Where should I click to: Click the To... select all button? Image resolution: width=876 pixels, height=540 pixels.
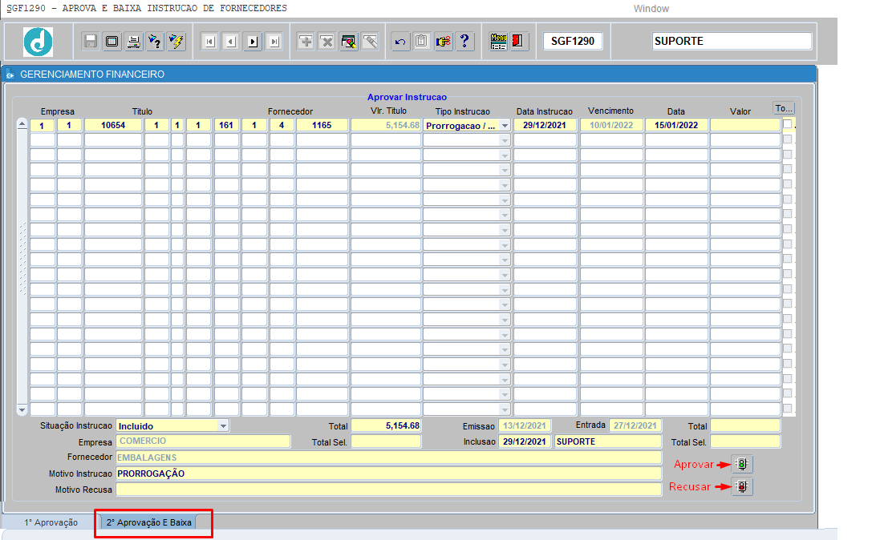pyautogui.click(x=784, y=108)
